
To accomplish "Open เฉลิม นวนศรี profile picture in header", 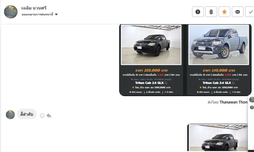I will click(x=11, y=12).
